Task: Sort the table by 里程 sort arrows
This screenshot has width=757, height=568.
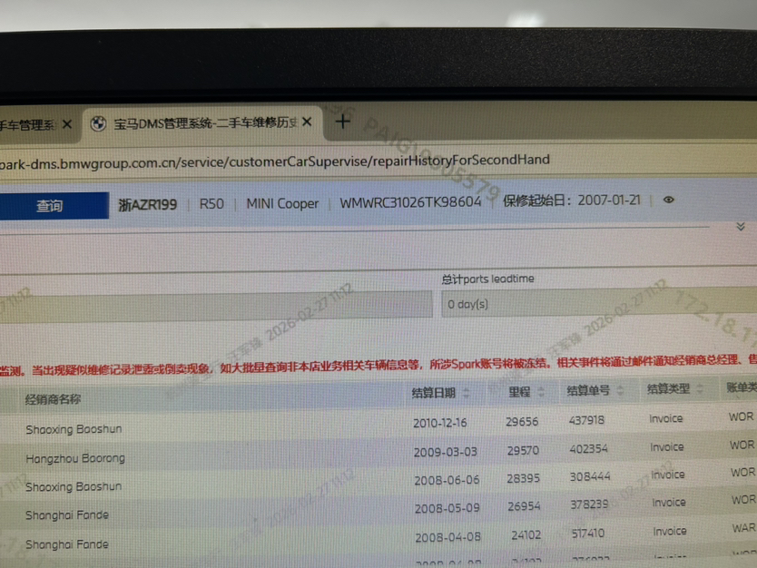Action: click(x=541, y=392)
